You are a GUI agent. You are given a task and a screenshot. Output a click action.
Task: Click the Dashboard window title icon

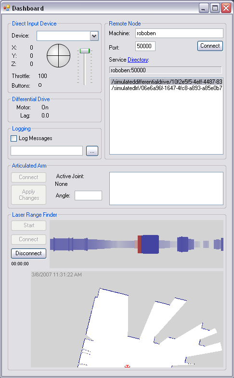click(7, 8)
